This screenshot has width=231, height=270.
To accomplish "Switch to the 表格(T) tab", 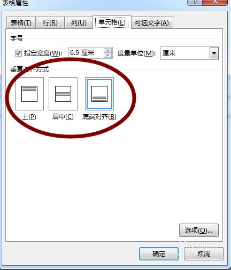I will tap(21, 23).
